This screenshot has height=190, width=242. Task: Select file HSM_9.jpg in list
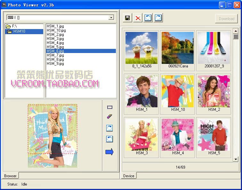[x=55, y=64]
